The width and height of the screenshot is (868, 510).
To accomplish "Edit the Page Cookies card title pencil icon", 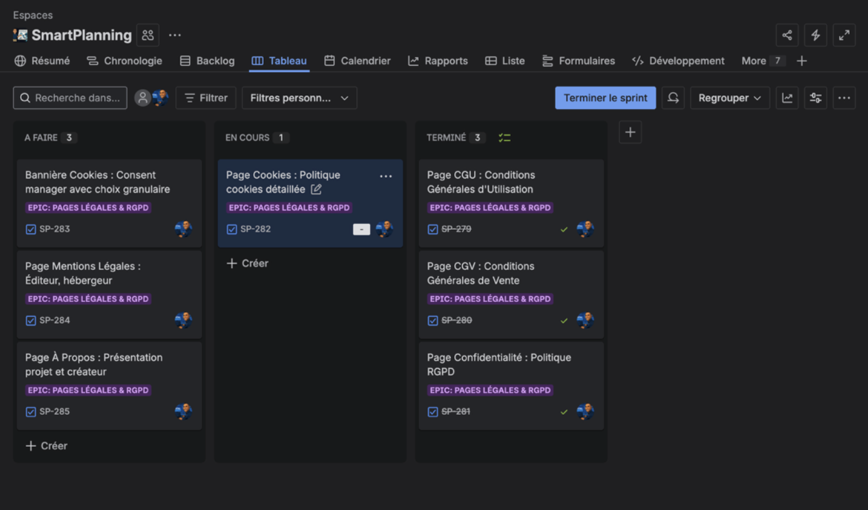I will [x=316, y=189].
